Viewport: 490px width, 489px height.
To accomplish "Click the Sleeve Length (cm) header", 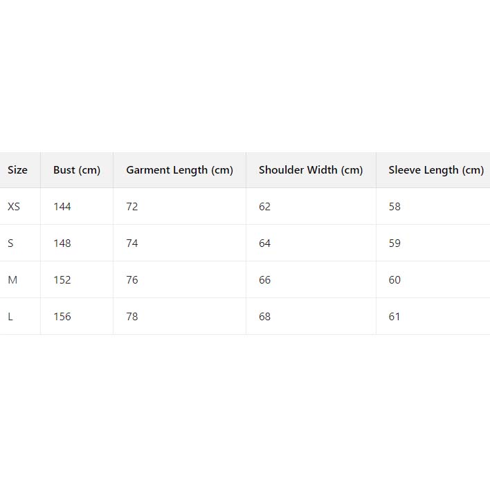I will 436,170.
